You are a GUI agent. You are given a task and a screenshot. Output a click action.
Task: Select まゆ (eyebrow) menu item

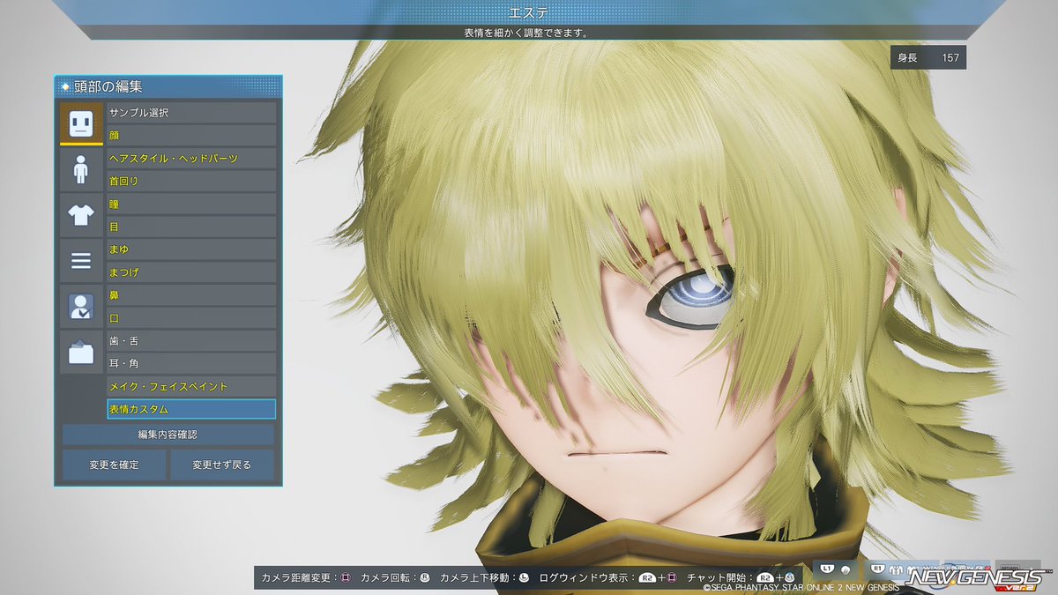point(191,249)
